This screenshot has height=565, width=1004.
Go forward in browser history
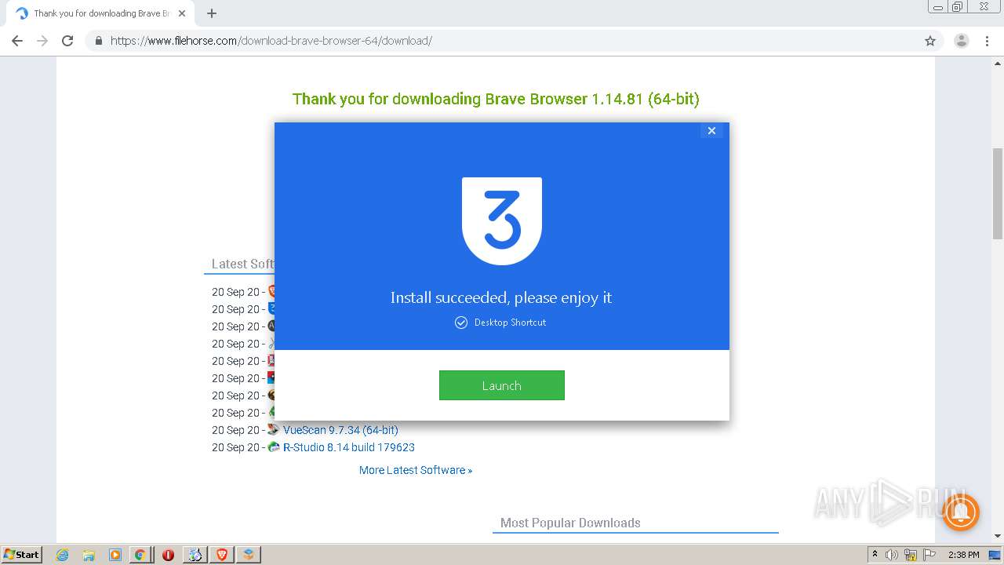click(42, 41)
